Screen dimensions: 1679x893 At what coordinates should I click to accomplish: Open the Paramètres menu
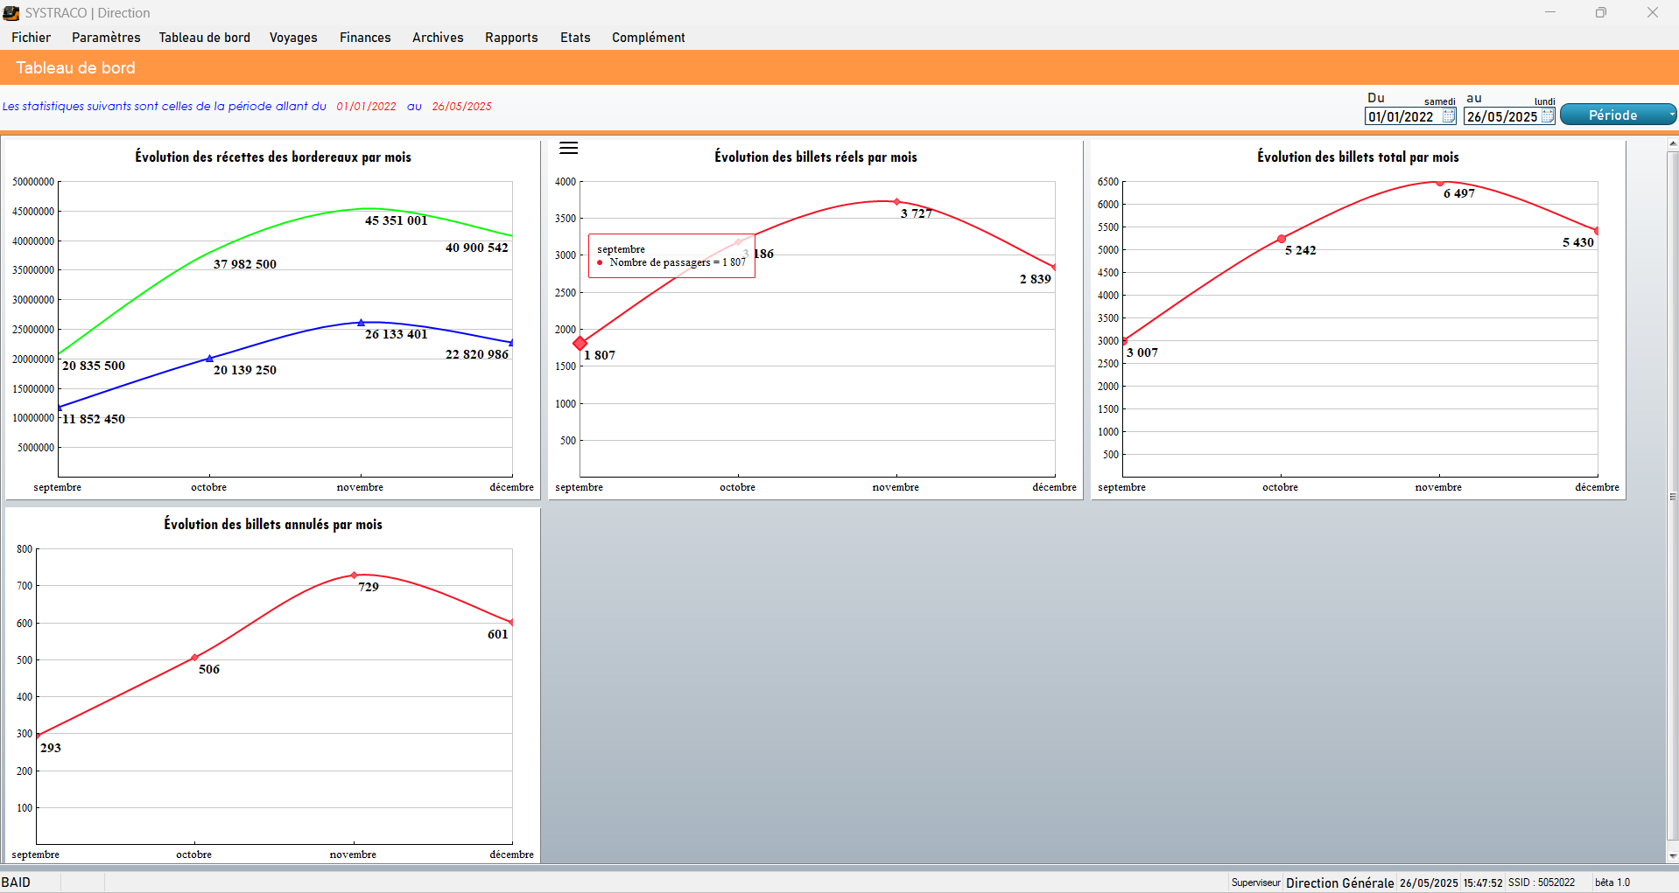click(106, 38)
